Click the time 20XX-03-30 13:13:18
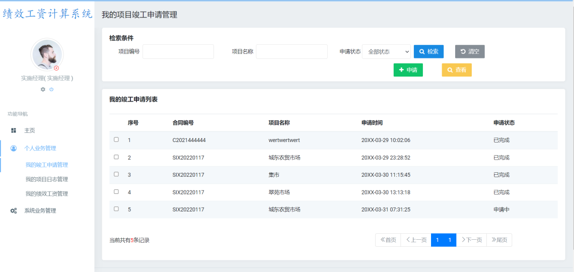The width and height of the screenshot is (574, 272). pos(386,192)
